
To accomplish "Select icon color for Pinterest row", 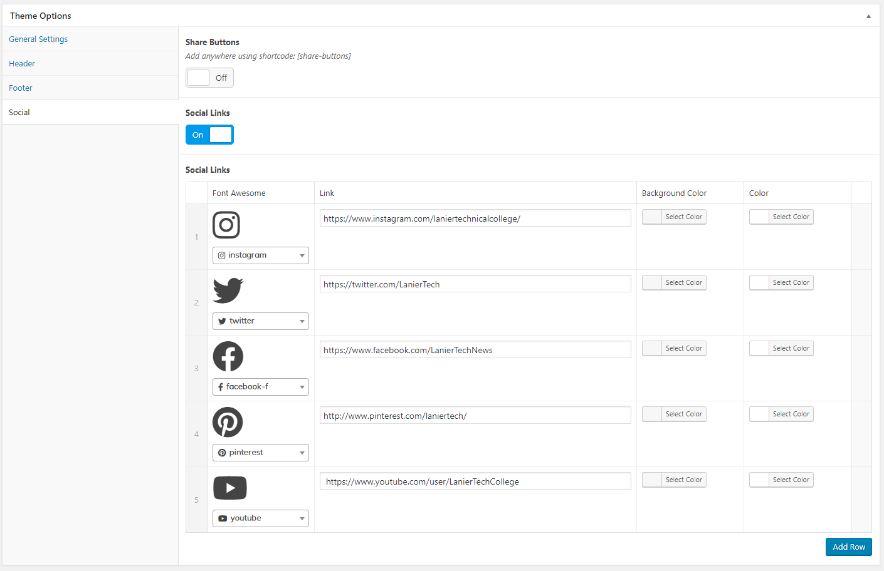I will (781, 414).
